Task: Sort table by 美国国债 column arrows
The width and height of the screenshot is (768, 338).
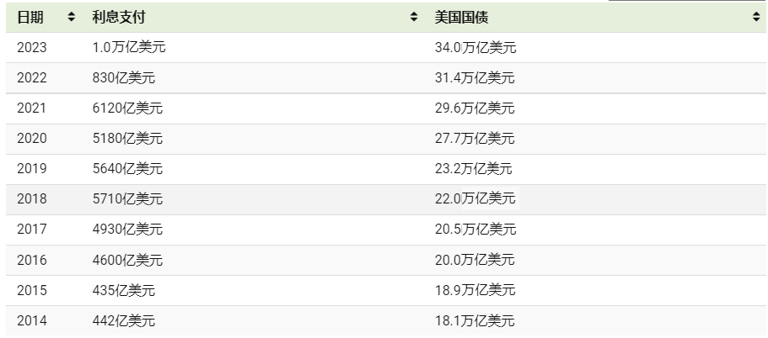Action: coord(755,18)
